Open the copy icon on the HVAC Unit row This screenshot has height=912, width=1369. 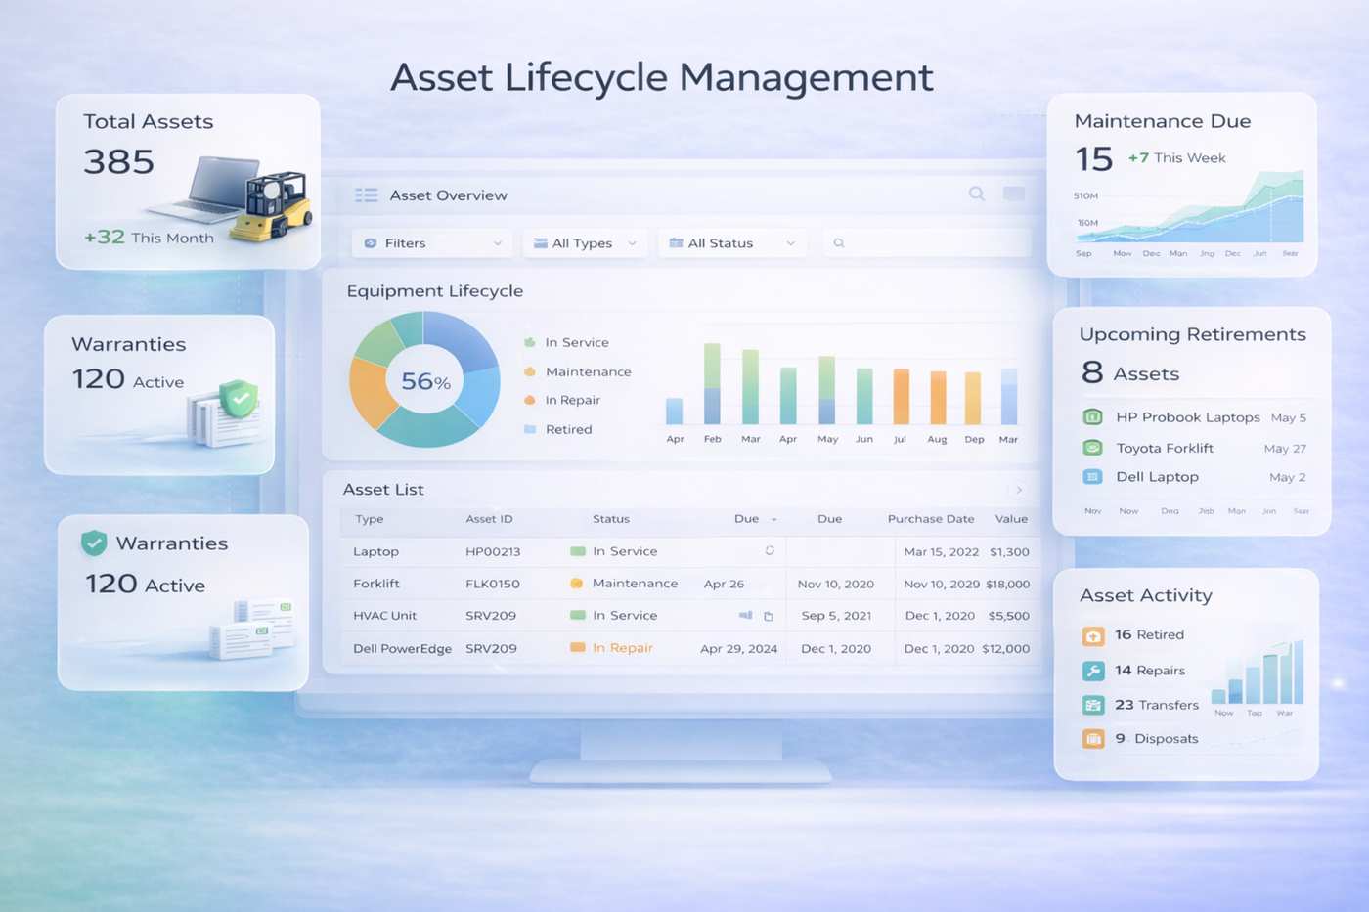click(768, 616)
